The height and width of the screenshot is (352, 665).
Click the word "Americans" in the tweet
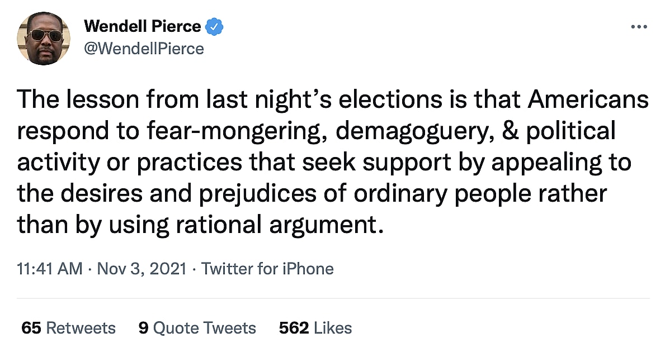588,101
